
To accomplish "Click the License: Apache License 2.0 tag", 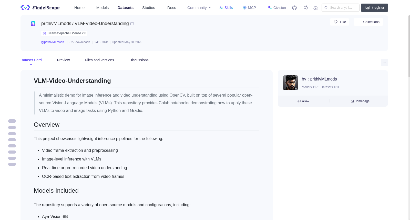I will pos(64,33).
